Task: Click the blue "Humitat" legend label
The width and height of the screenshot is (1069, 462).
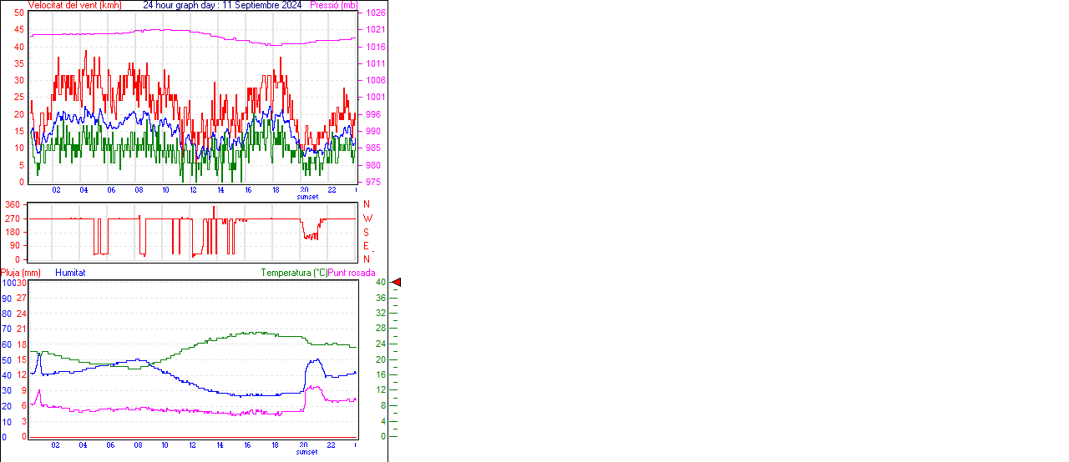Action: coord(70,273)
